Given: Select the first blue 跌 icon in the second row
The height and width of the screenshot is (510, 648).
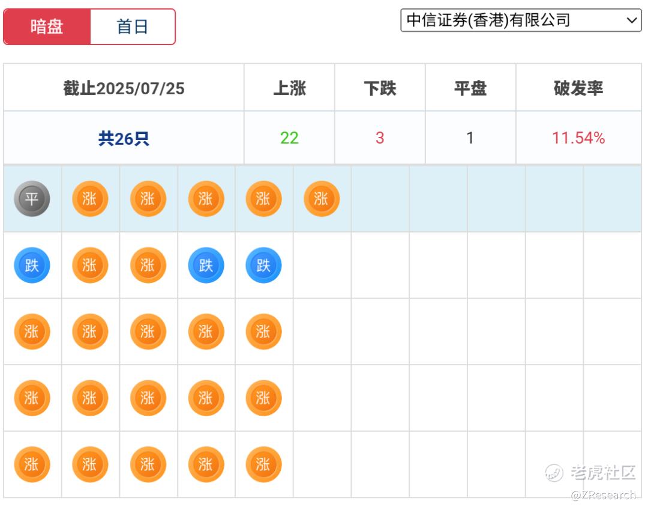Looking at the screenshot, I should click(x=32, y=266).
